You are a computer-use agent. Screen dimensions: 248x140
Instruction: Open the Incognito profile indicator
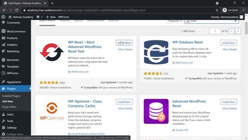tap(231, 10)
